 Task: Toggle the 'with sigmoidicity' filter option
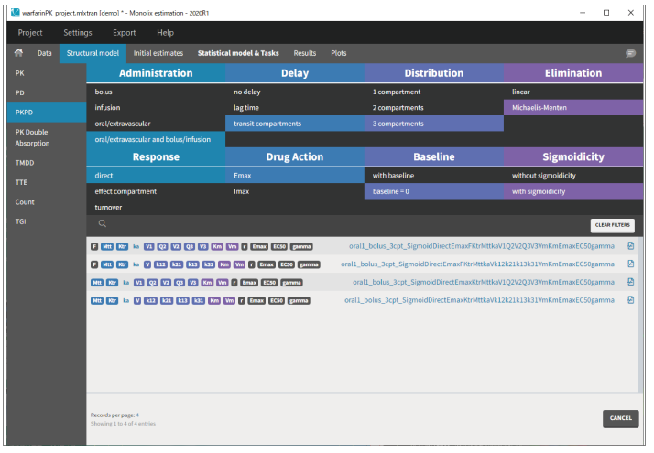(x=539, y=192)
